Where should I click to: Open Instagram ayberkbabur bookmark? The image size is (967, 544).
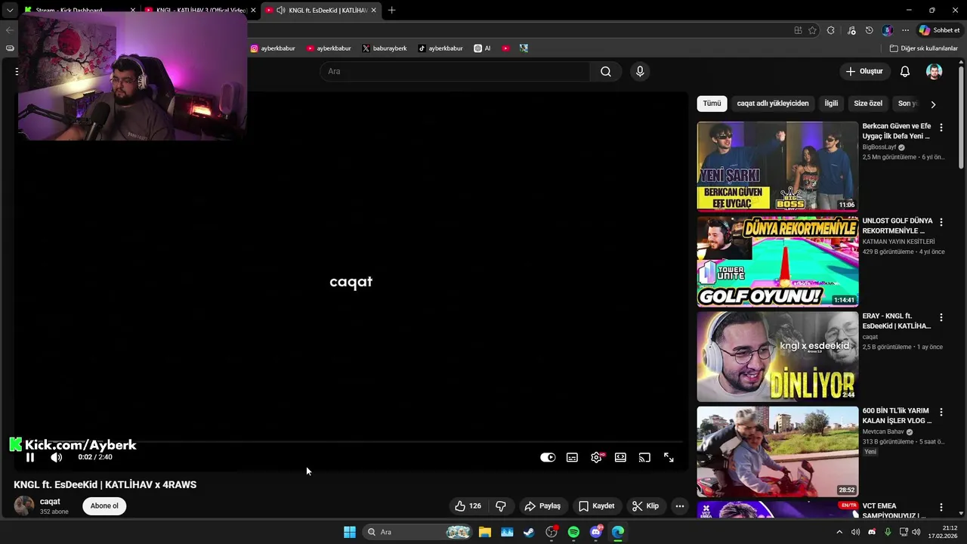[273, 48]
